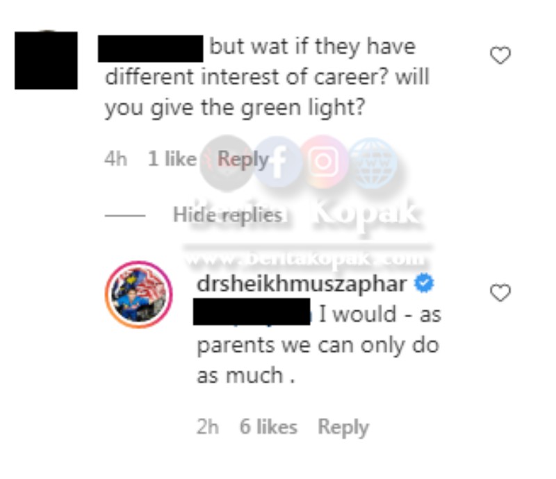Click the Instagram watermark icon

tap(324, 162)
